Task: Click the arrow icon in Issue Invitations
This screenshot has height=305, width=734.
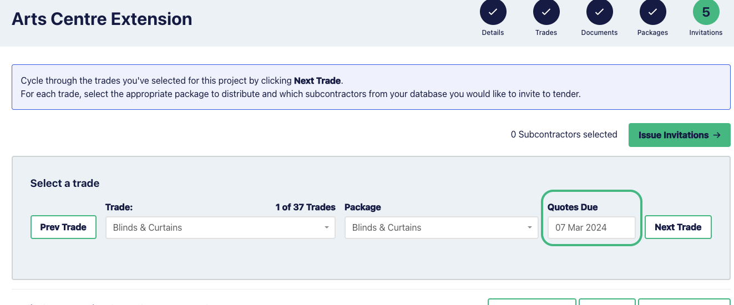Action: pos(717,135)
